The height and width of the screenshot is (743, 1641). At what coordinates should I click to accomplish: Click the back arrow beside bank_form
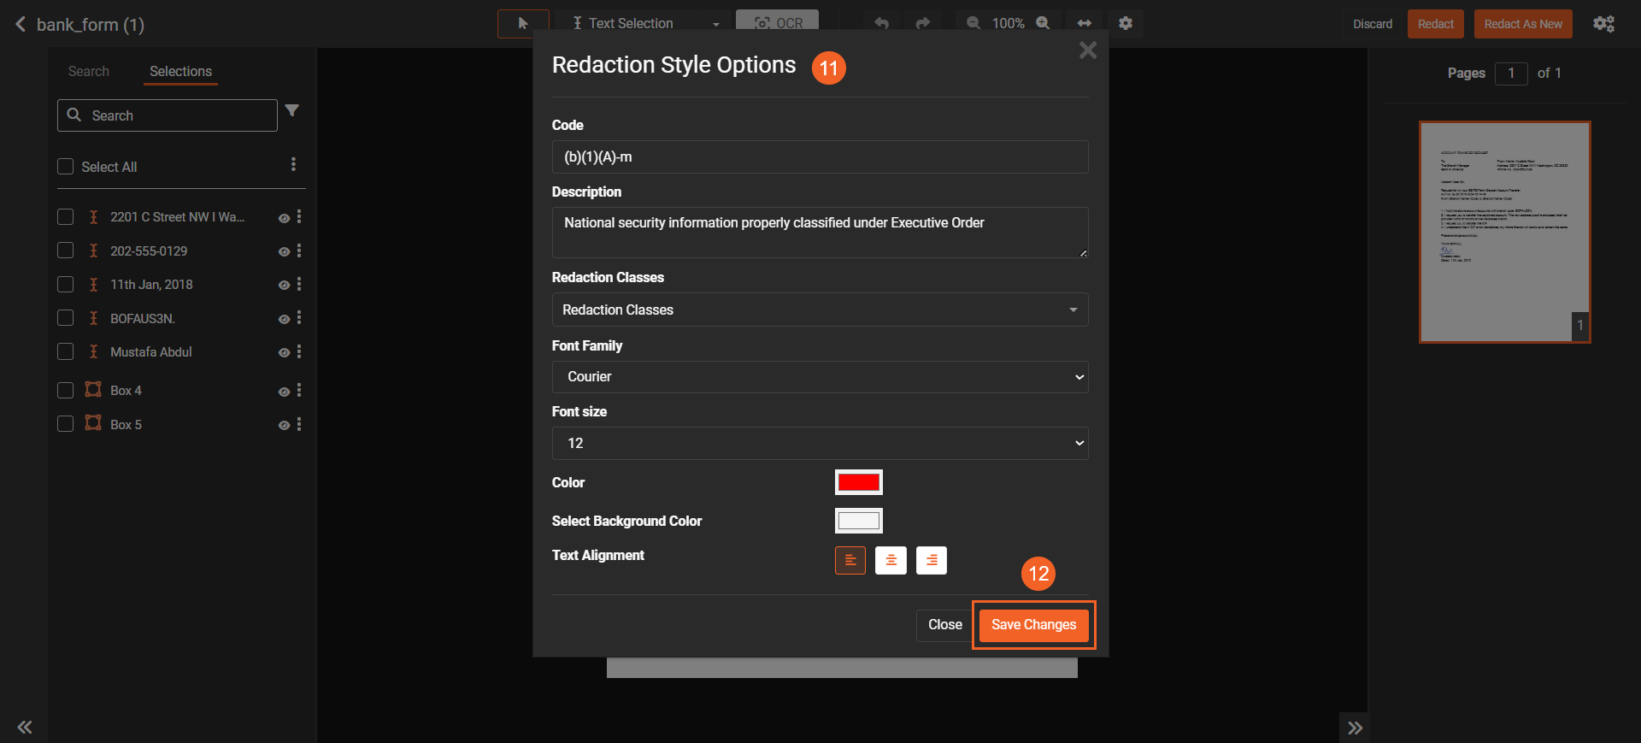click(21, 24)
